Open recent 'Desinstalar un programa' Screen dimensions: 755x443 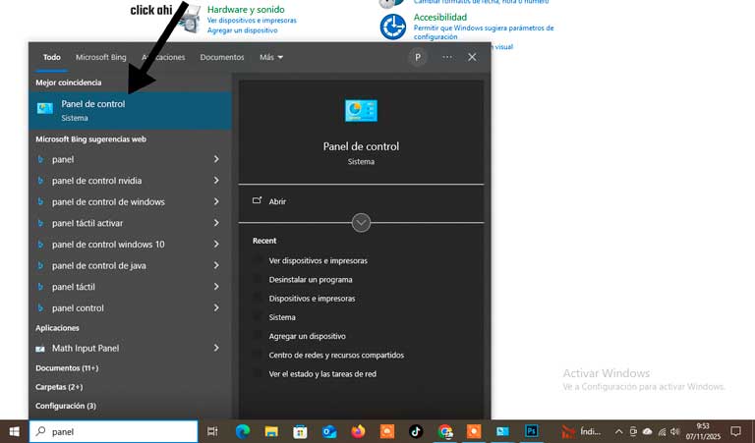point(311,280)
